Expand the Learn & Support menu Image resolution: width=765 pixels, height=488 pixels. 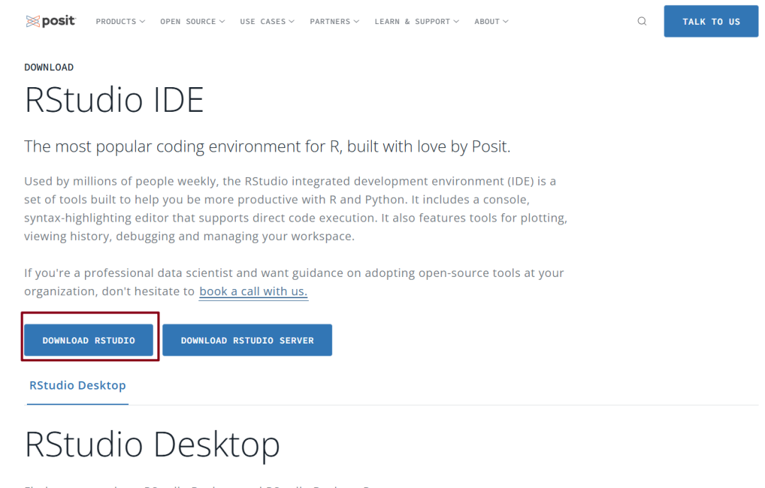[x=417, y=21]
